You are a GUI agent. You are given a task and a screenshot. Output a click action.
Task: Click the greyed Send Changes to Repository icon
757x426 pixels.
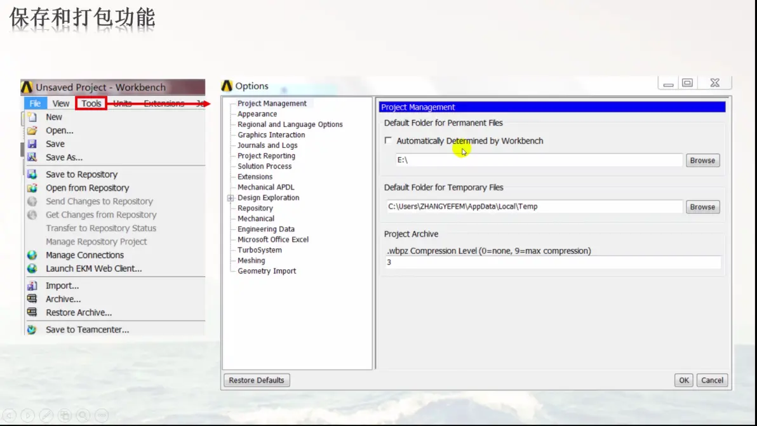(x=32, y=201)
